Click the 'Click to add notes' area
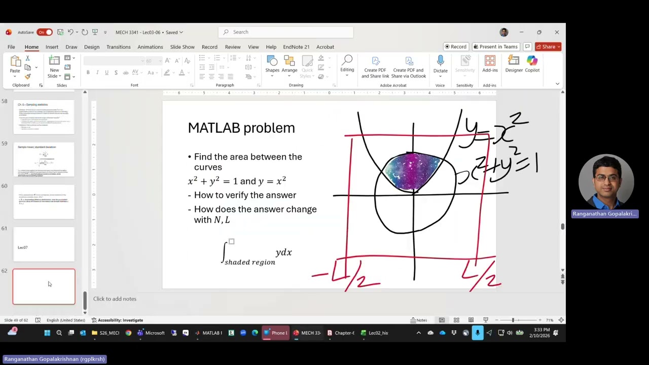The height and width of the screenshot is (365, 649). (115, 299)
